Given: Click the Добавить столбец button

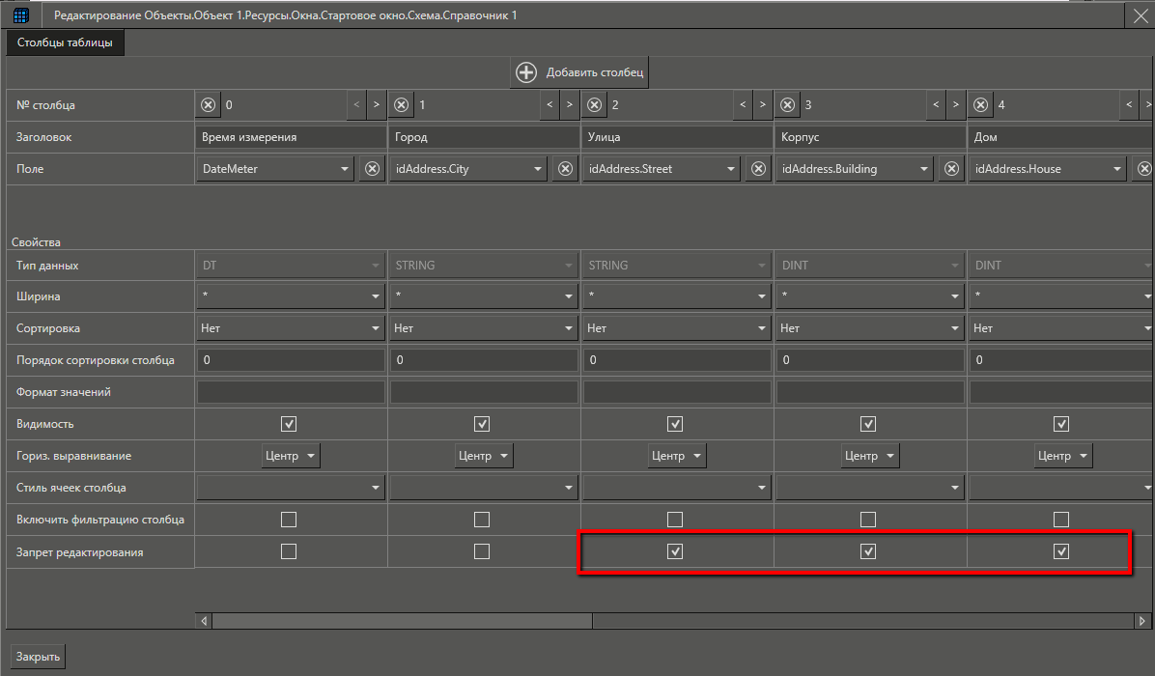Looking at the screenshot, I should coord(579,72).
